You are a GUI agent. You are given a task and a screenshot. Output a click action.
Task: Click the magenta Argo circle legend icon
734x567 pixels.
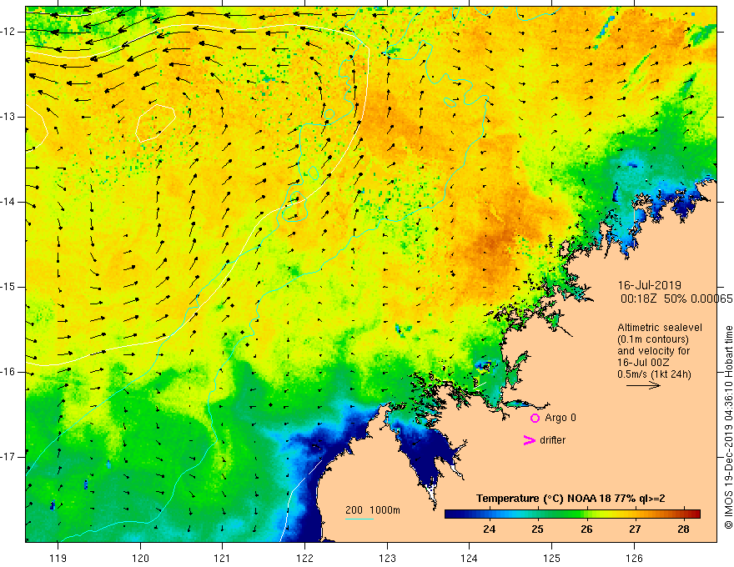pyautogui.click(x=535, y=419)
